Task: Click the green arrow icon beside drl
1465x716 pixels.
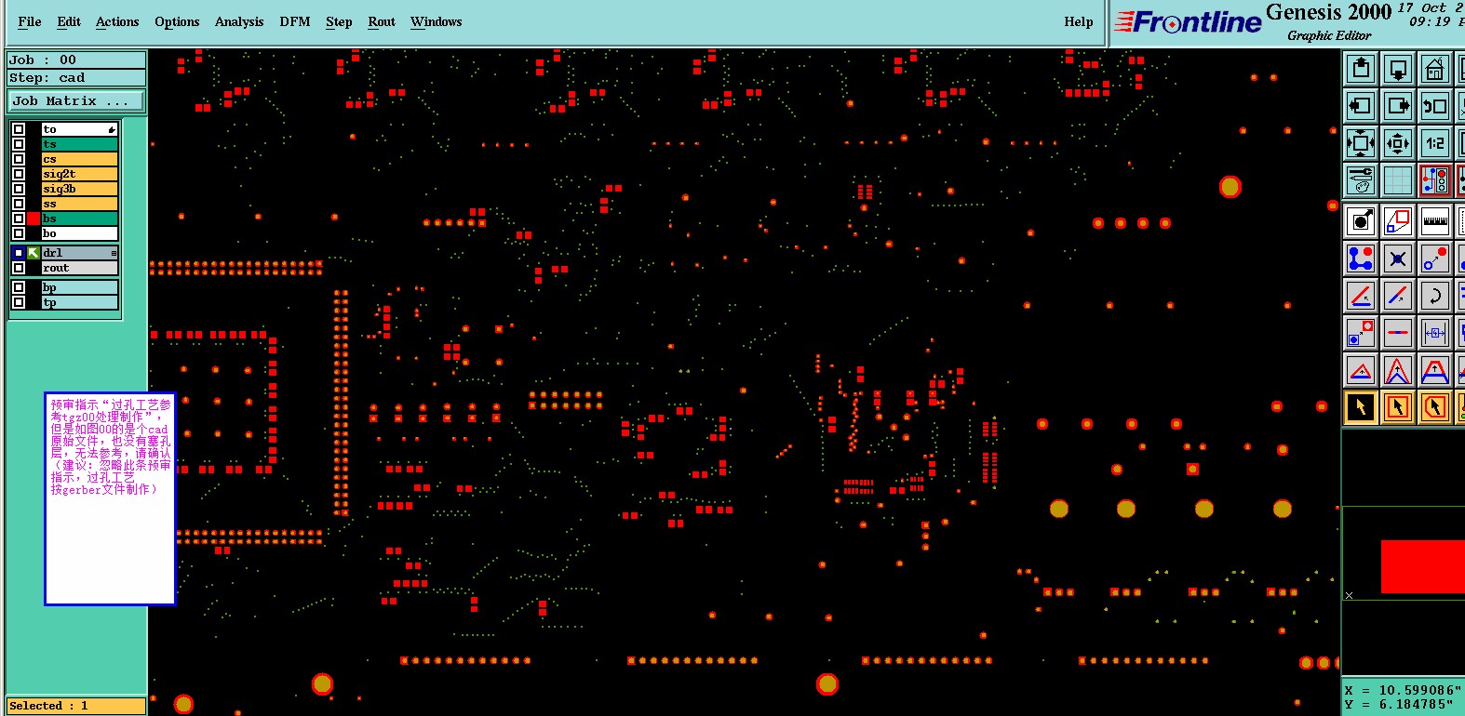Action: point(33,253)
